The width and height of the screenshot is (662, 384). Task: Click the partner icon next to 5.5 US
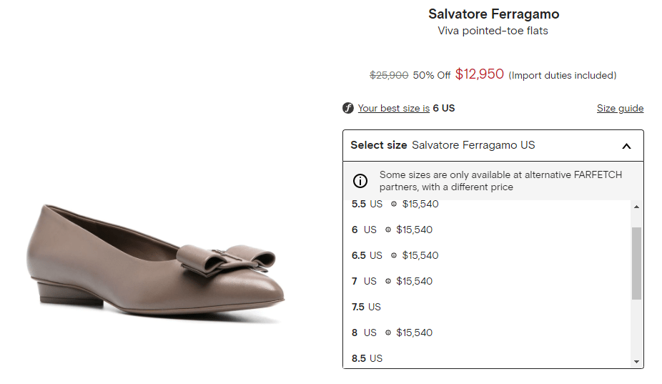point(394,205)
